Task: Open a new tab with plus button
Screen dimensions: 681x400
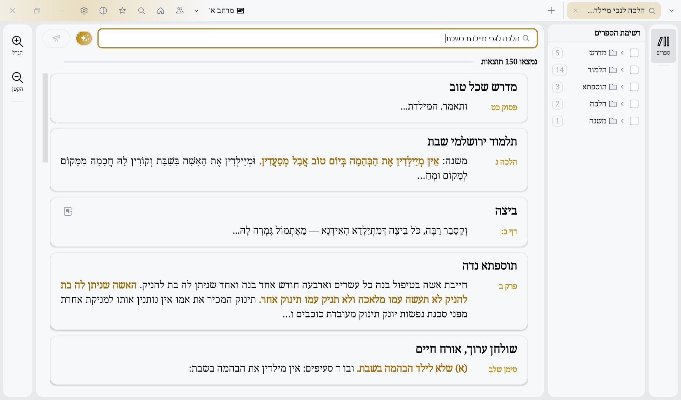Action: tap(551, 11)
